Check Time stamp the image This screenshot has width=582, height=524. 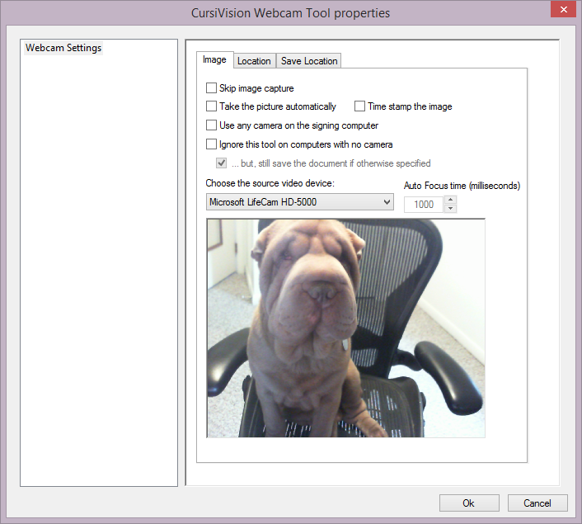click(x=360, y=106)
